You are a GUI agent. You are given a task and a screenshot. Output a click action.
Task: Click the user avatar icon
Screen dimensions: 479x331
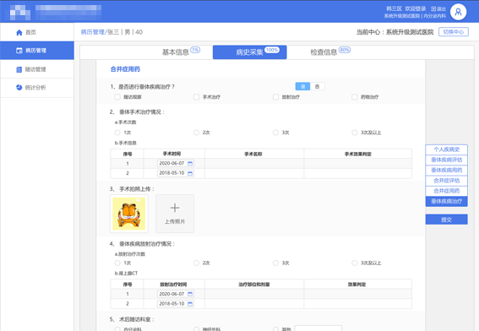coord(458,12)
